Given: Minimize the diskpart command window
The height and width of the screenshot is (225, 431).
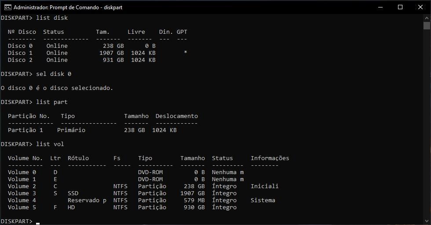Looking at the screenshot, I should tap(380, 7).
